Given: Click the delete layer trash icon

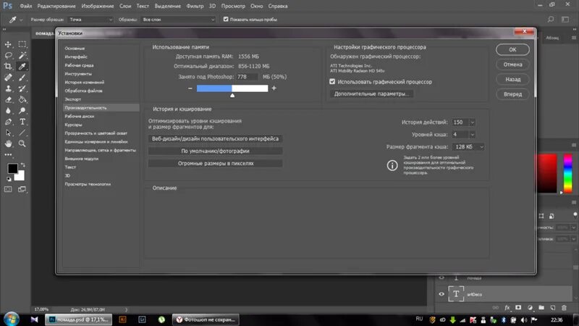Looking at the screenshot, I should (x=564, y=307).
